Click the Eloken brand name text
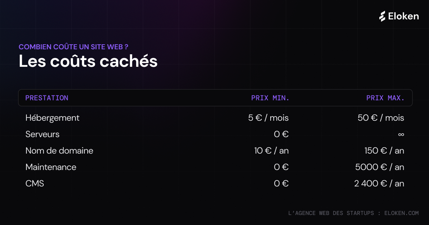Image resolution: width=429 pixels, height=225 pixels. [x=403, y=16]
